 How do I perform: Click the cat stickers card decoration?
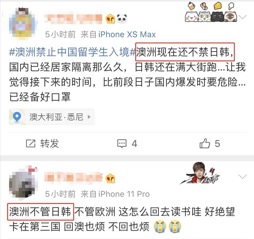click(211, 12)
